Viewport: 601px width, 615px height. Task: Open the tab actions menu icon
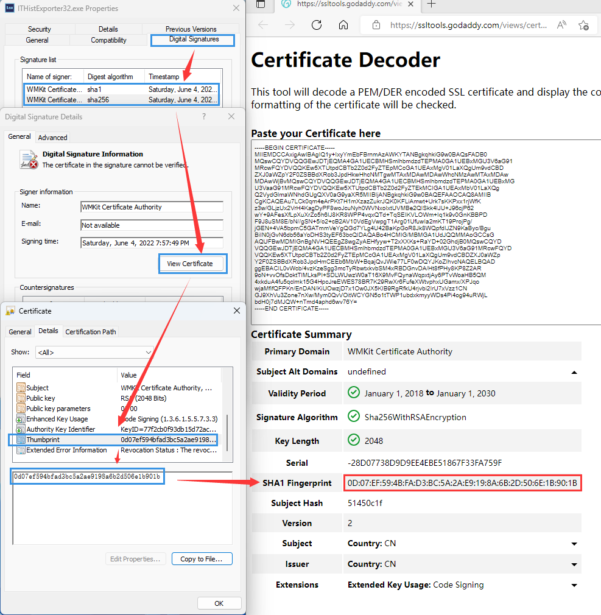point(261,4)
